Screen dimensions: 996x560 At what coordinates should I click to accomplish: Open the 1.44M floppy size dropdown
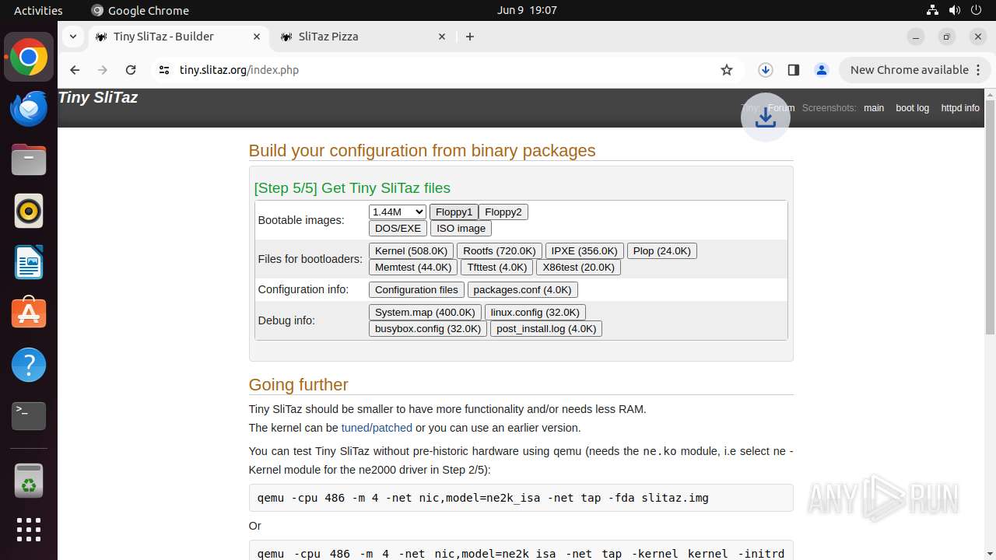tap(398, 212)
